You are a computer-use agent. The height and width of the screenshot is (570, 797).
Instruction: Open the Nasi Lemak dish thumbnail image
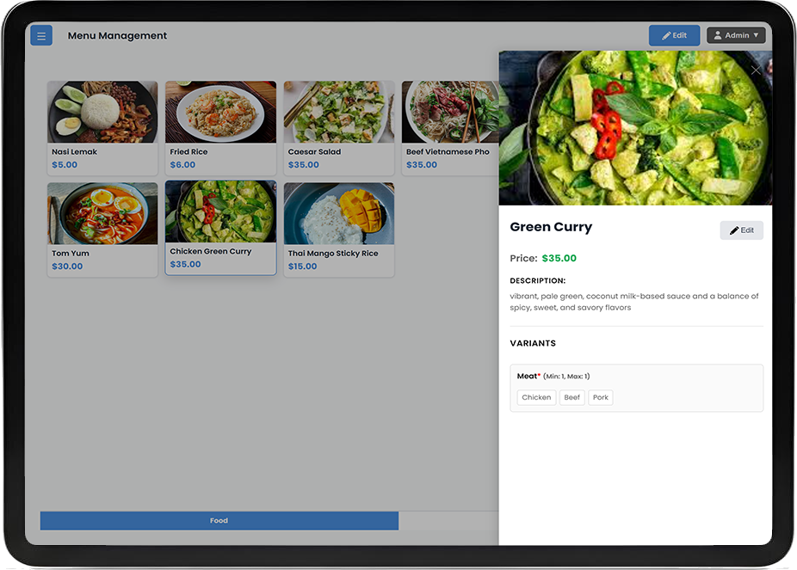click(102, 111)
